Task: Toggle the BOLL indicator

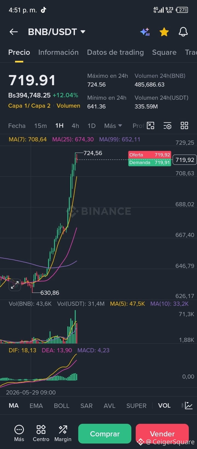Action: click(62, 406)
